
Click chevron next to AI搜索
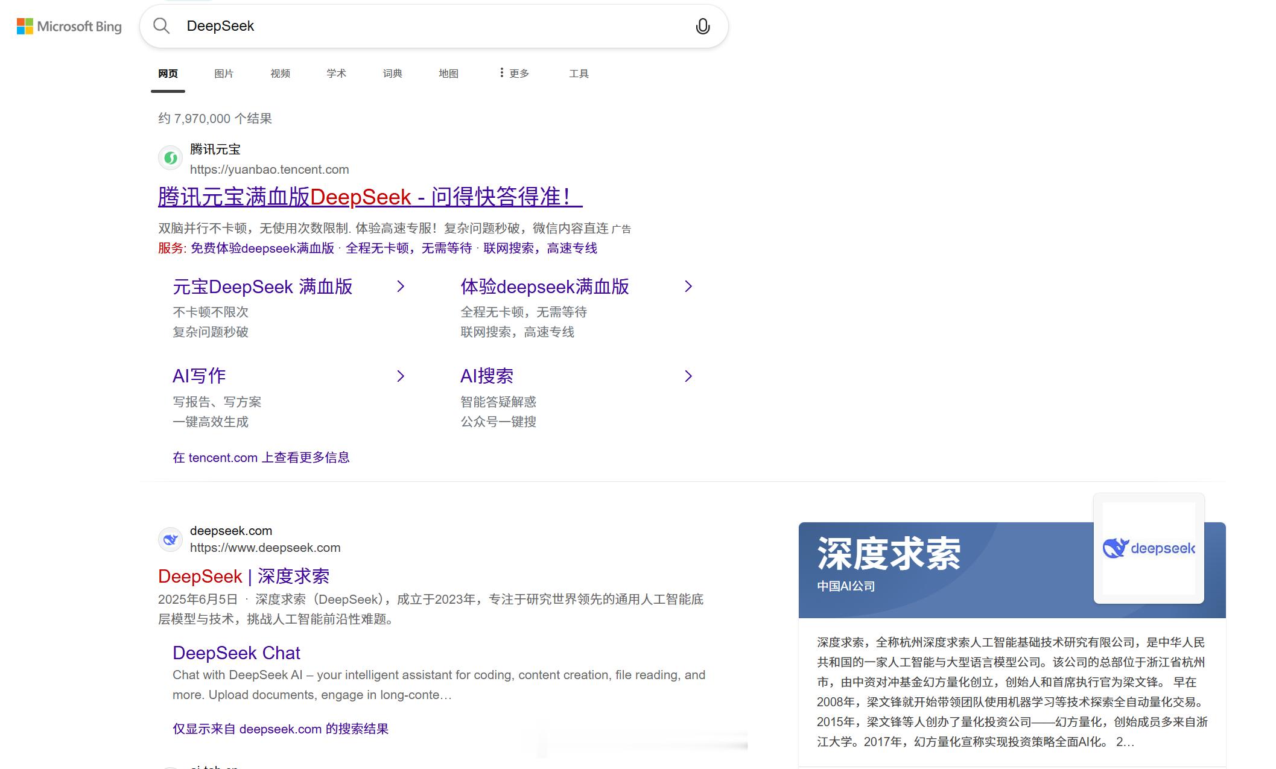[x=688, y=376]
